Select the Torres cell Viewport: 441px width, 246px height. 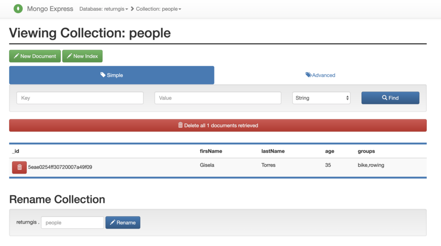(268, 165)
